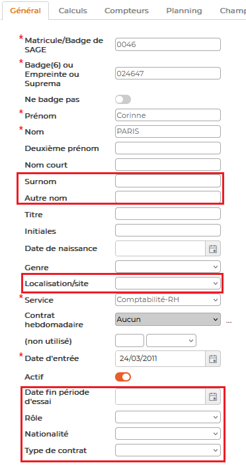Open the Rôle dropdown
Viewport: 246px width, 467px height.
(x=168, y=417)
